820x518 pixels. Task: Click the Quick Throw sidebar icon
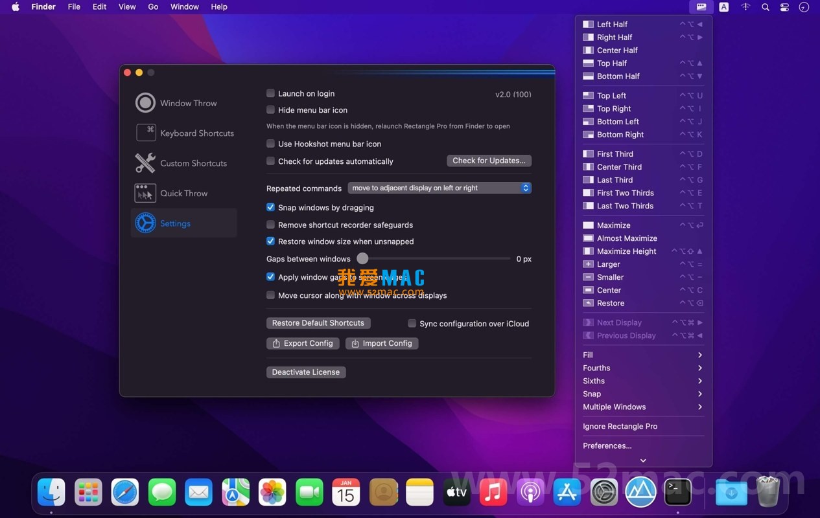tap(145, 193)
